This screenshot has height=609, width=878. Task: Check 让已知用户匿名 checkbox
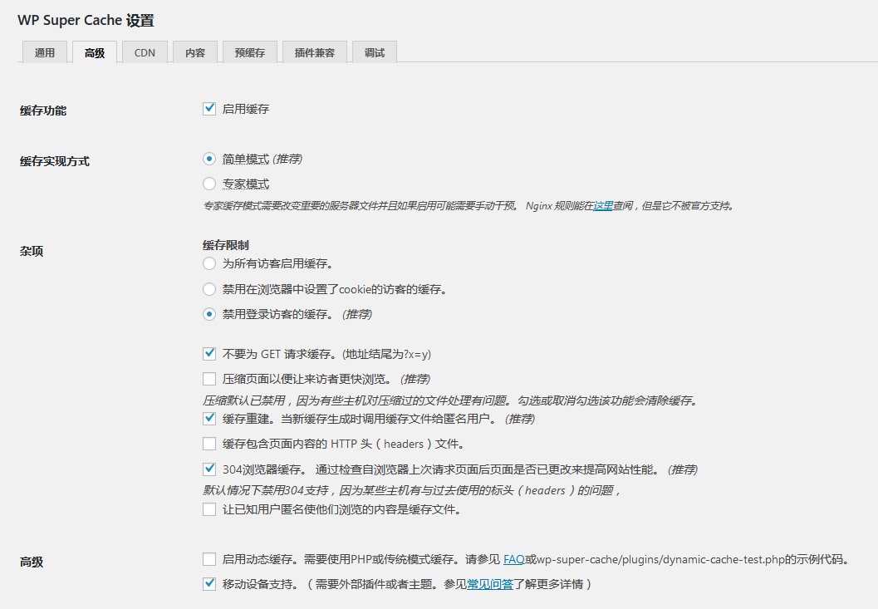pyautogui.click(x=209, y=509)
